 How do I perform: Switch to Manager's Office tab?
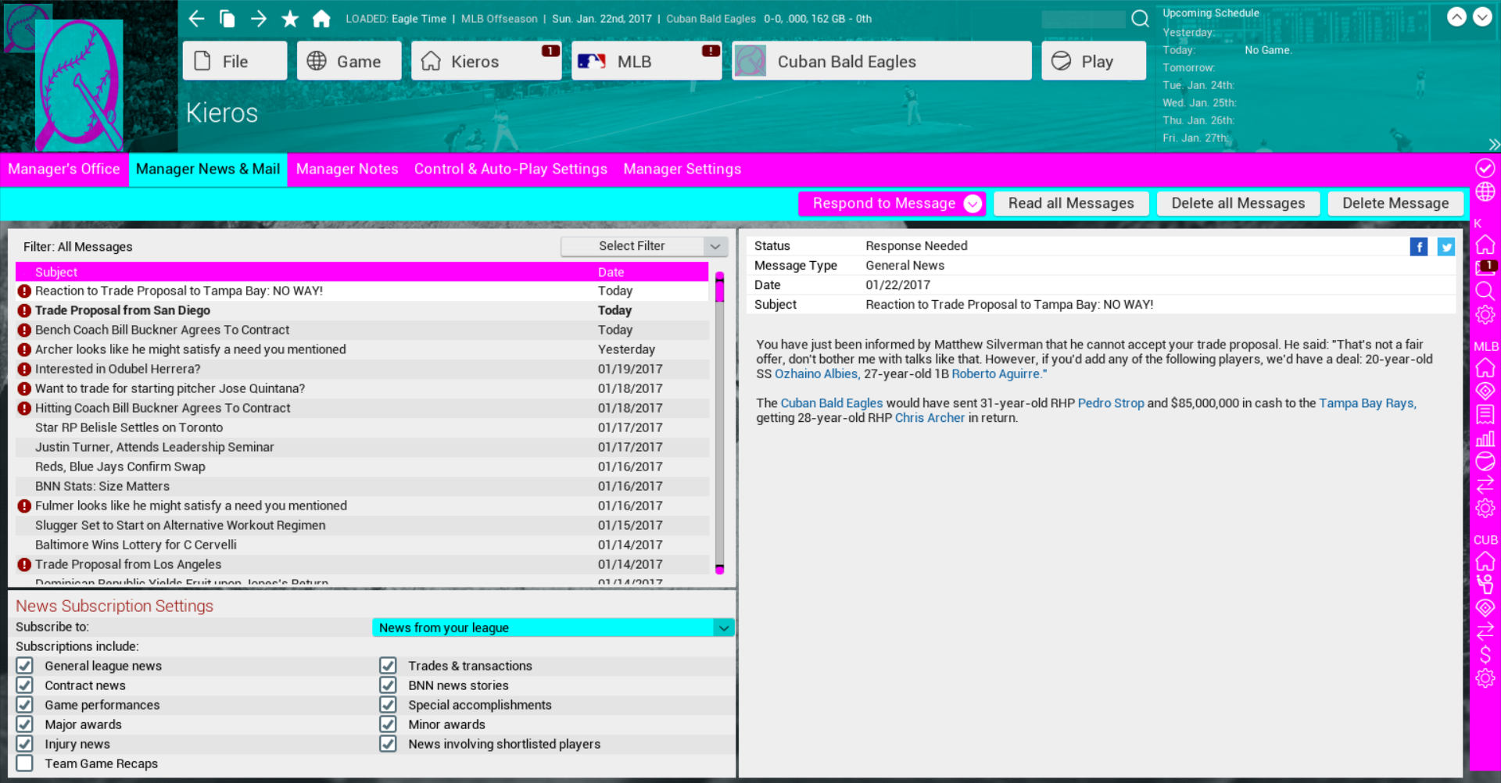[x=64, y=169]
